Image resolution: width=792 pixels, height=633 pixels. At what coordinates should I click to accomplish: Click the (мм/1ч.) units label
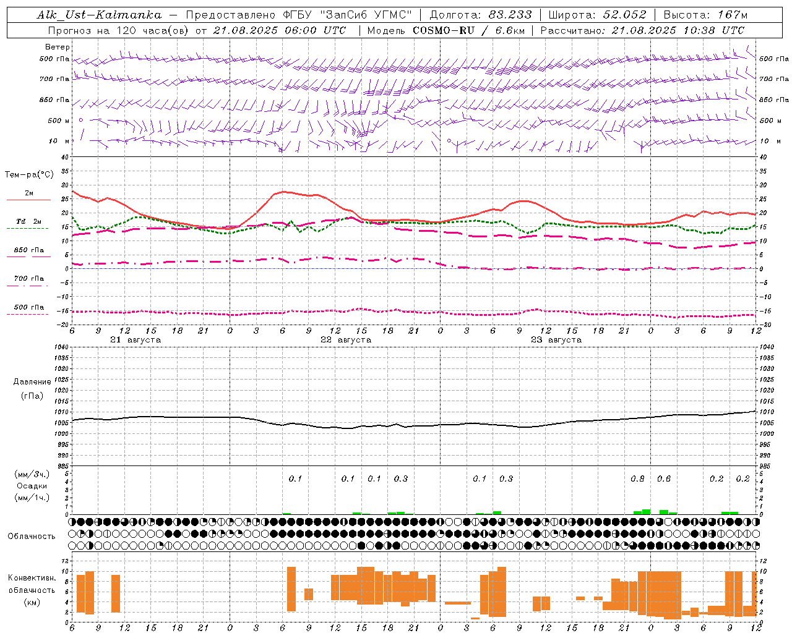(32, 498)
